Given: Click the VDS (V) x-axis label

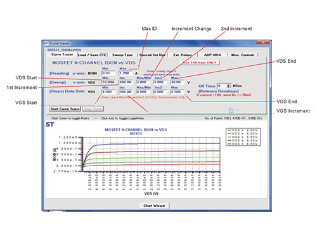Looking at the screenshot, I should click(x=152, y=193).
